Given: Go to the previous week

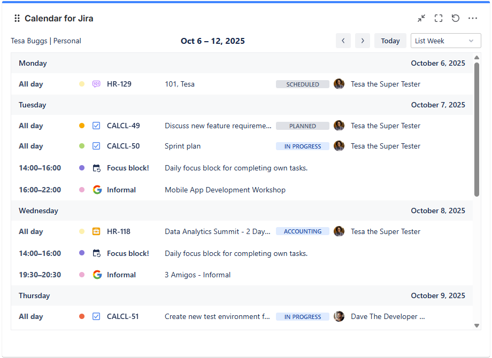Looking at the screenshot, I should pos(343,41).
